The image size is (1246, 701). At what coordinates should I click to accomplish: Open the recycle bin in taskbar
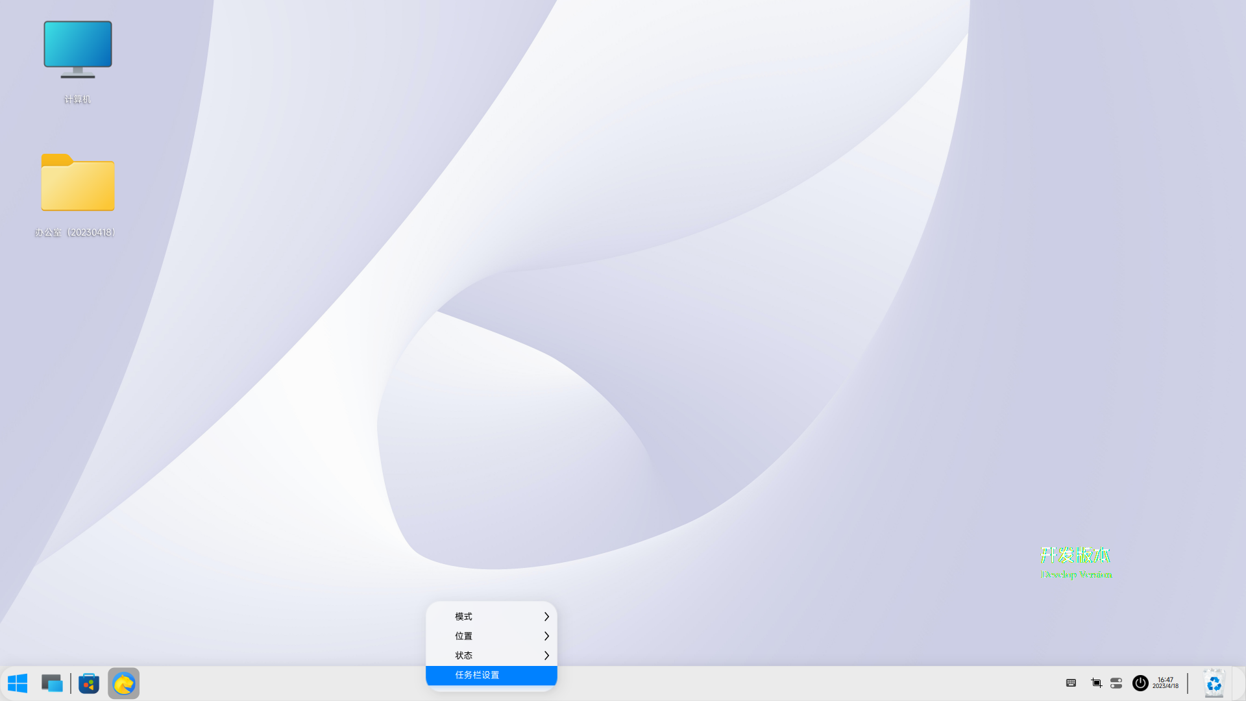pos(1214,683)
